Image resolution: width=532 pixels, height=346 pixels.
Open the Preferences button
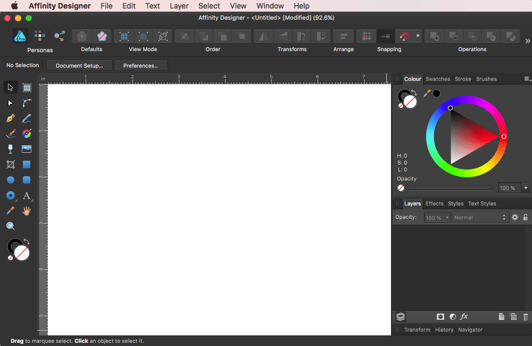(141, 65)
